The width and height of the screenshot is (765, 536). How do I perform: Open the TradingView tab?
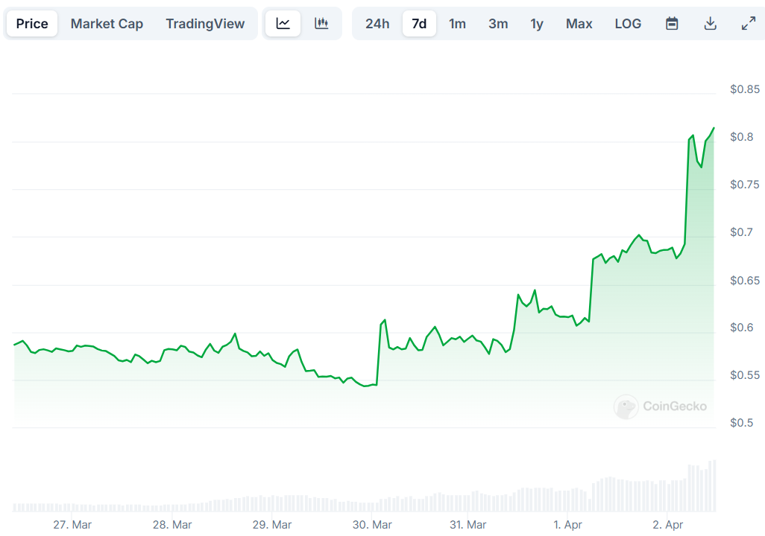(205, 23)
